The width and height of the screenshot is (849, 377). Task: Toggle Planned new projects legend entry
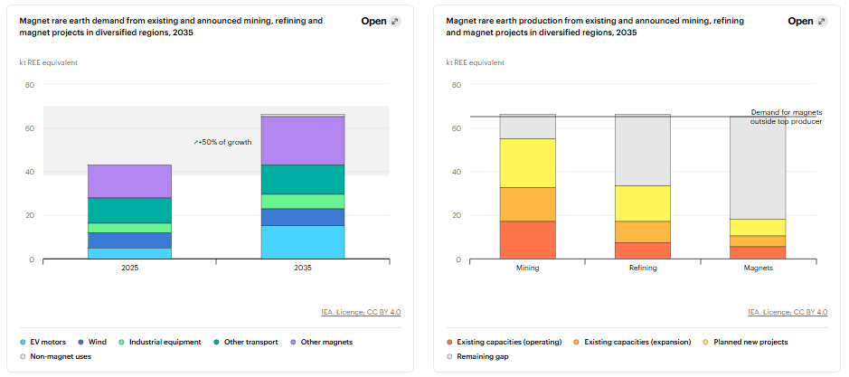(x=745, y=342)
